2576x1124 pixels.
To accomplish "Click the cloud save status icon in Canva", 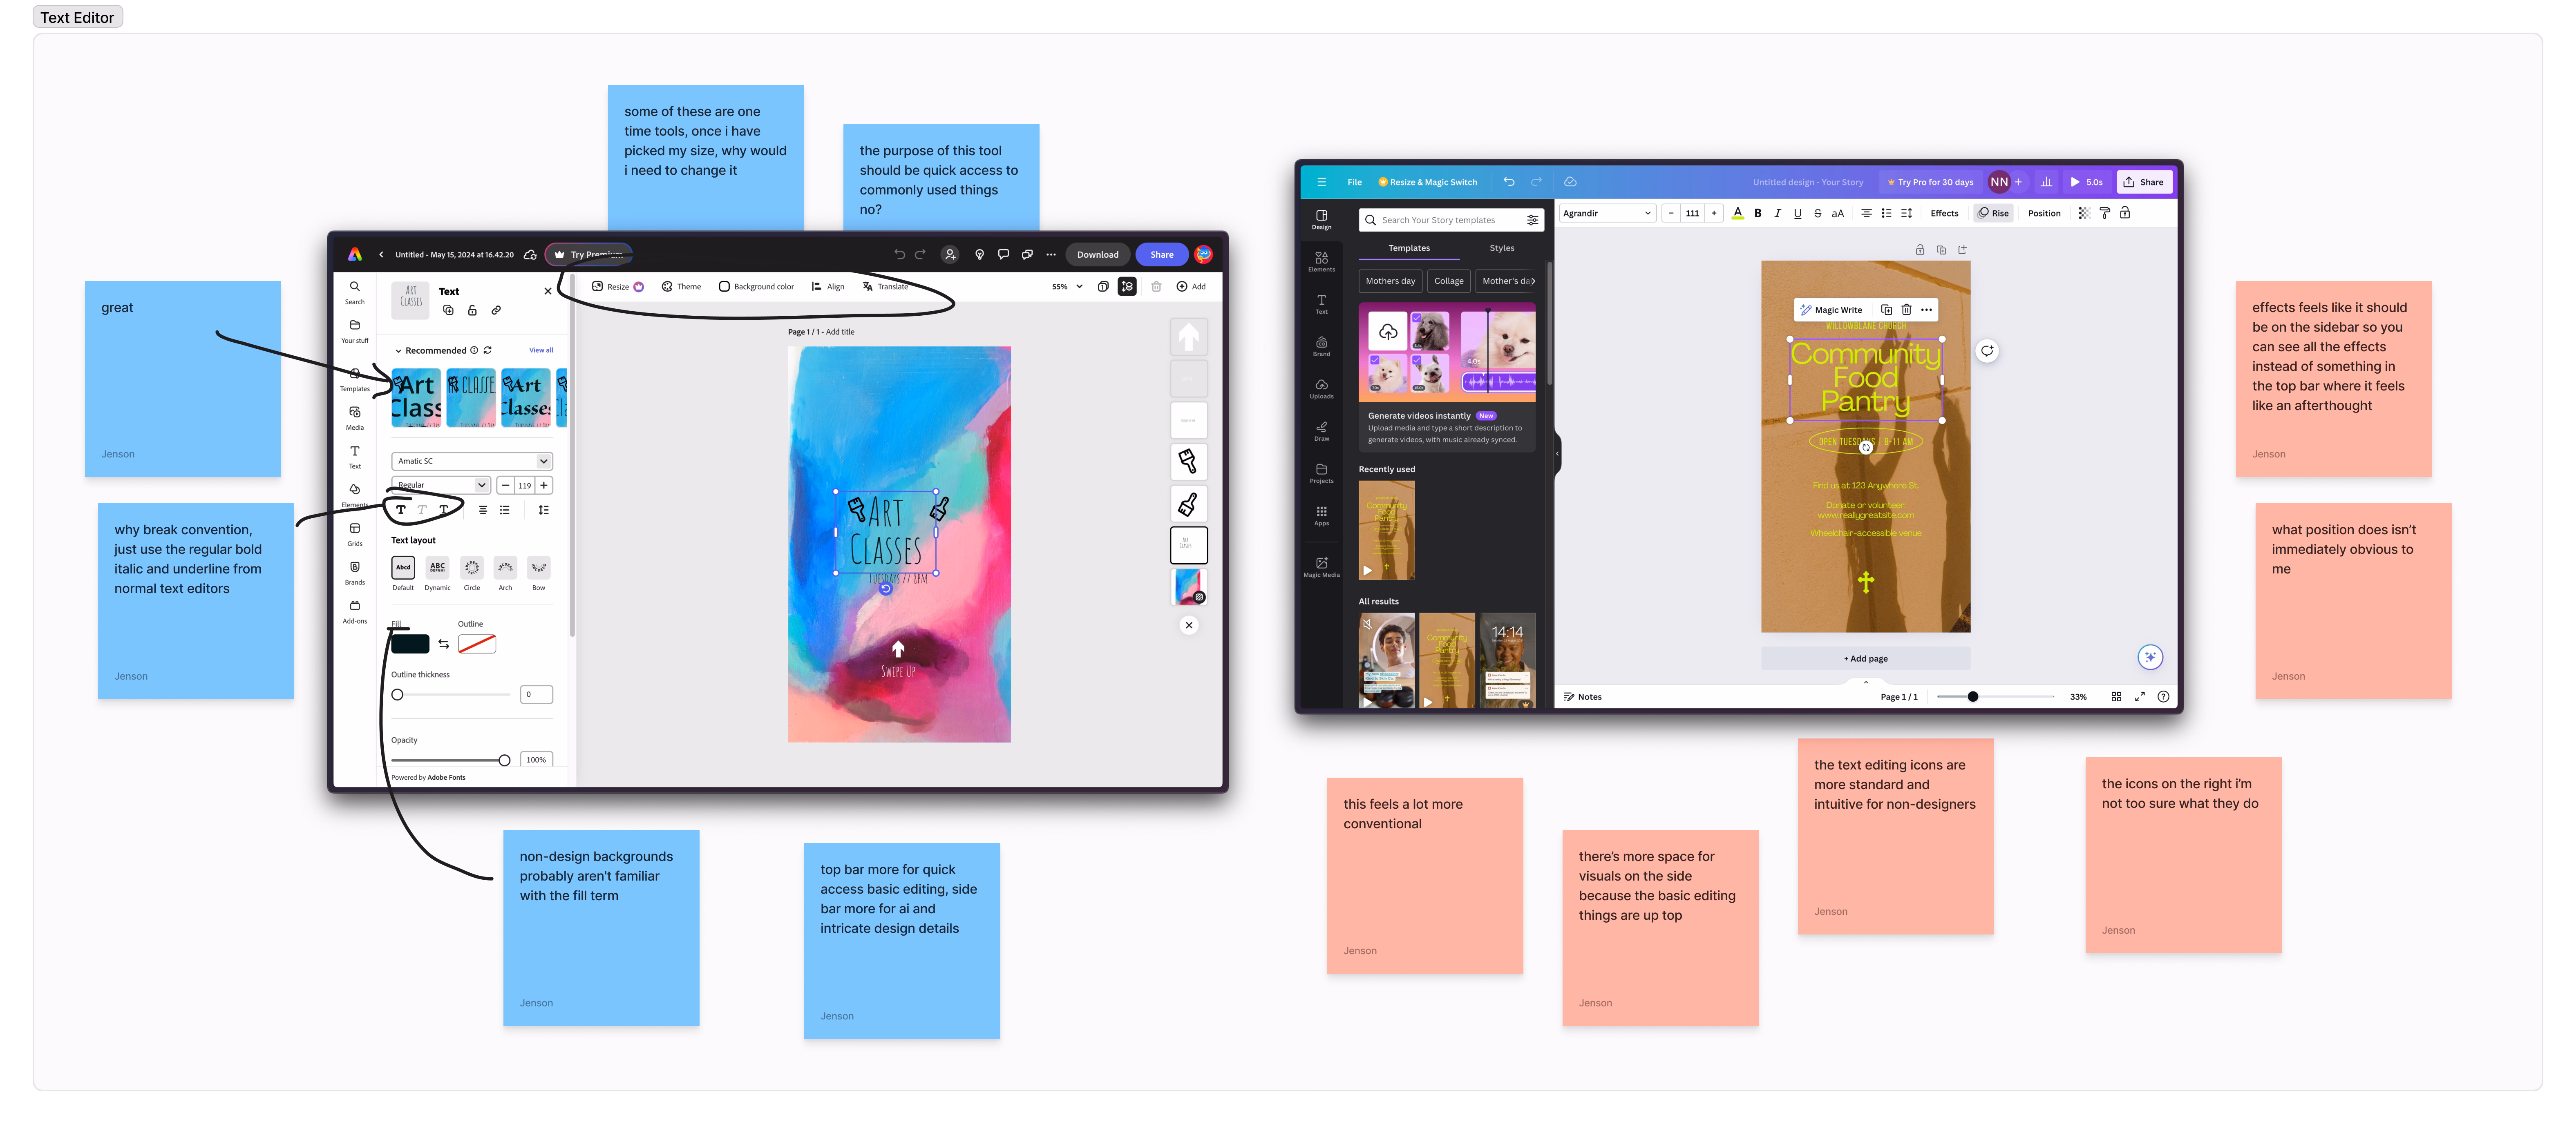I will click(x=1570, y=182).
